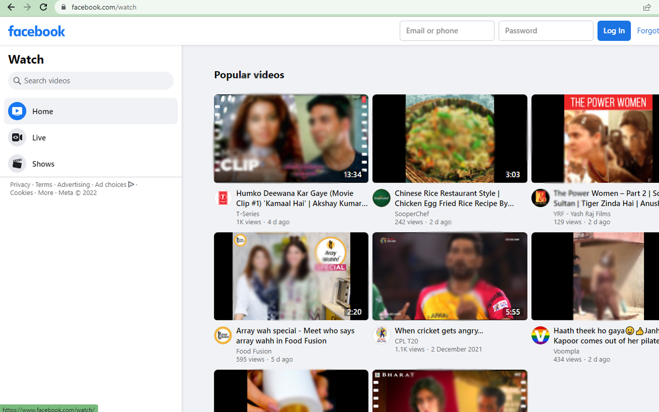659x412 pixels.
Task: Open title 'Haath theek ho gaya'
Action: pos(606,336)
